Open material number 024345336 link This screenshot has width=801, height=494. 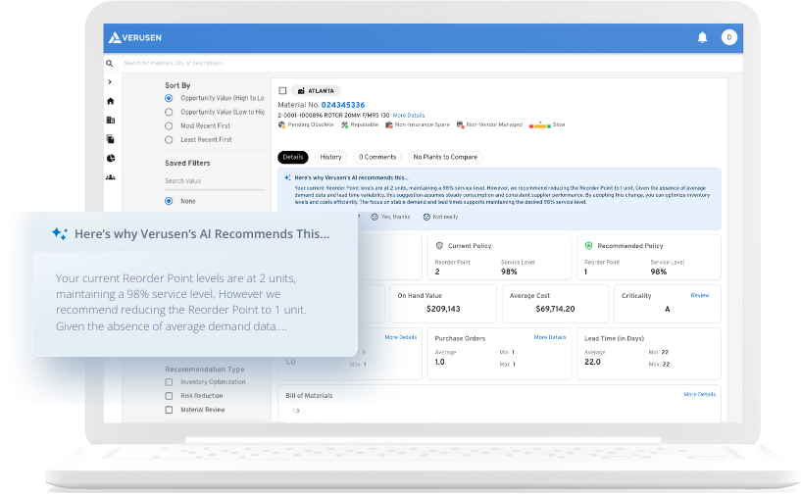coord(343,105)
